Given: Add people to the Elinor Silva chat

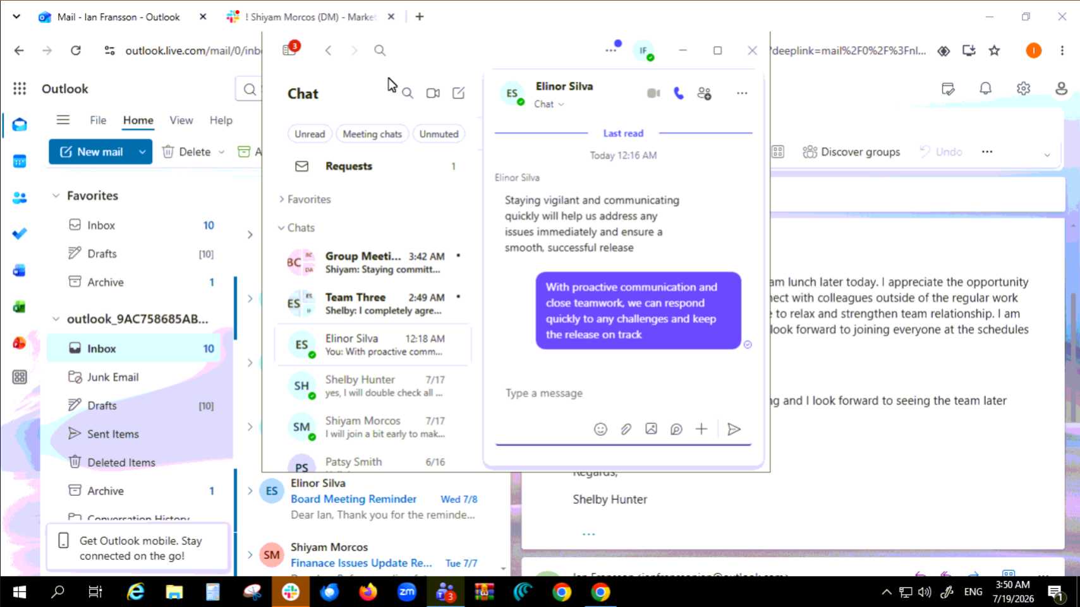Looking at the screenshot, I should click(x=704, y=93).
